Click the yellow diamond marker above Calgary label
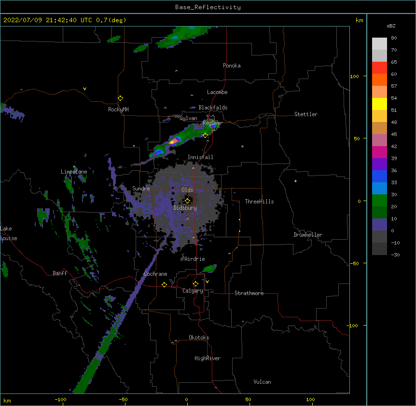 click(x=195, y=284)
